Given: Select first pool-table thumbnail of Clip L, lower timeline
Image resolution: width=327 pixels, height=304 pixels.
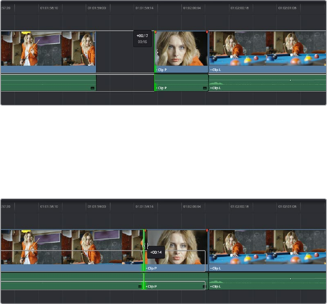Looking at the screenshot, I should pos(237,247).
